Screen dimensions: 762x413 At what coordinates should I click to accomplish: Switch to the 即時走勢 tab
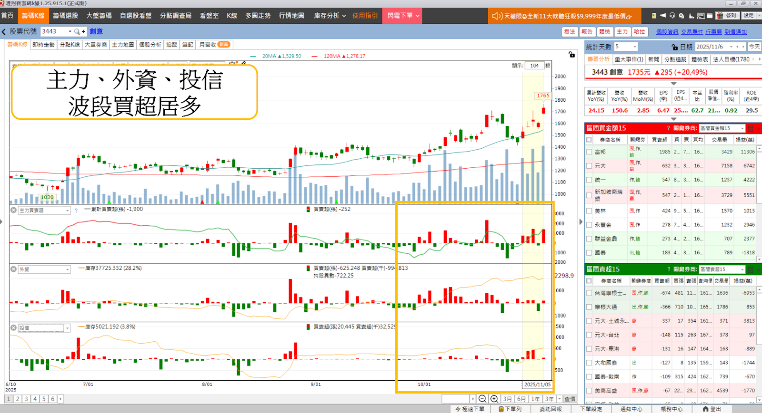coord(43,45)
